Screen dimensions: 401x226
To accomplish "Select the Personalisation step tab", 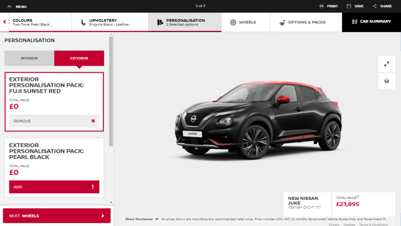I will [185, 22].
